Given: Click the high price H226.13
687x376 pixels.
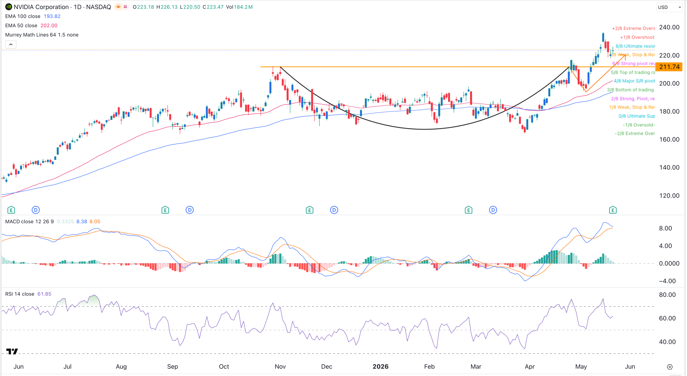Looking at the screenshot, I should [x=167, y=7].
